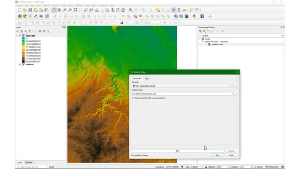This screenshot has height=169, width=300.
Task: Click the Coordinate field in status bar
Action: click(x=172, y=167)
